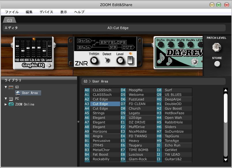Expand the ZOOM Online tree node
The image size is (232, 168).
click(x=6, y=104)
